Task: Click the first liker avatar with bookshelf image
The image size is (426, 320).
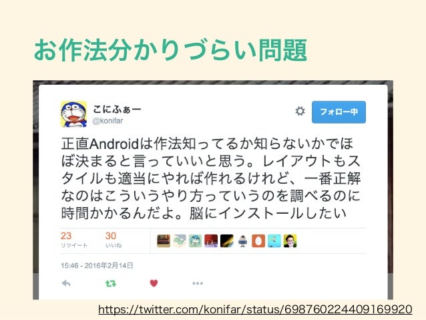Action: point(164,241)
